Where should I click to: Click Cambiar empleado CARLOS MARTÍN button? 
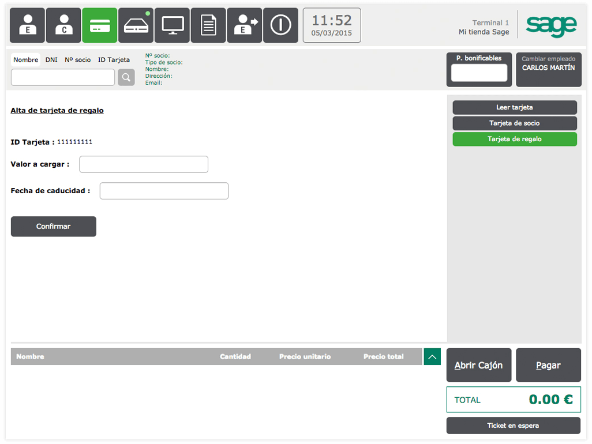[549, 69]
